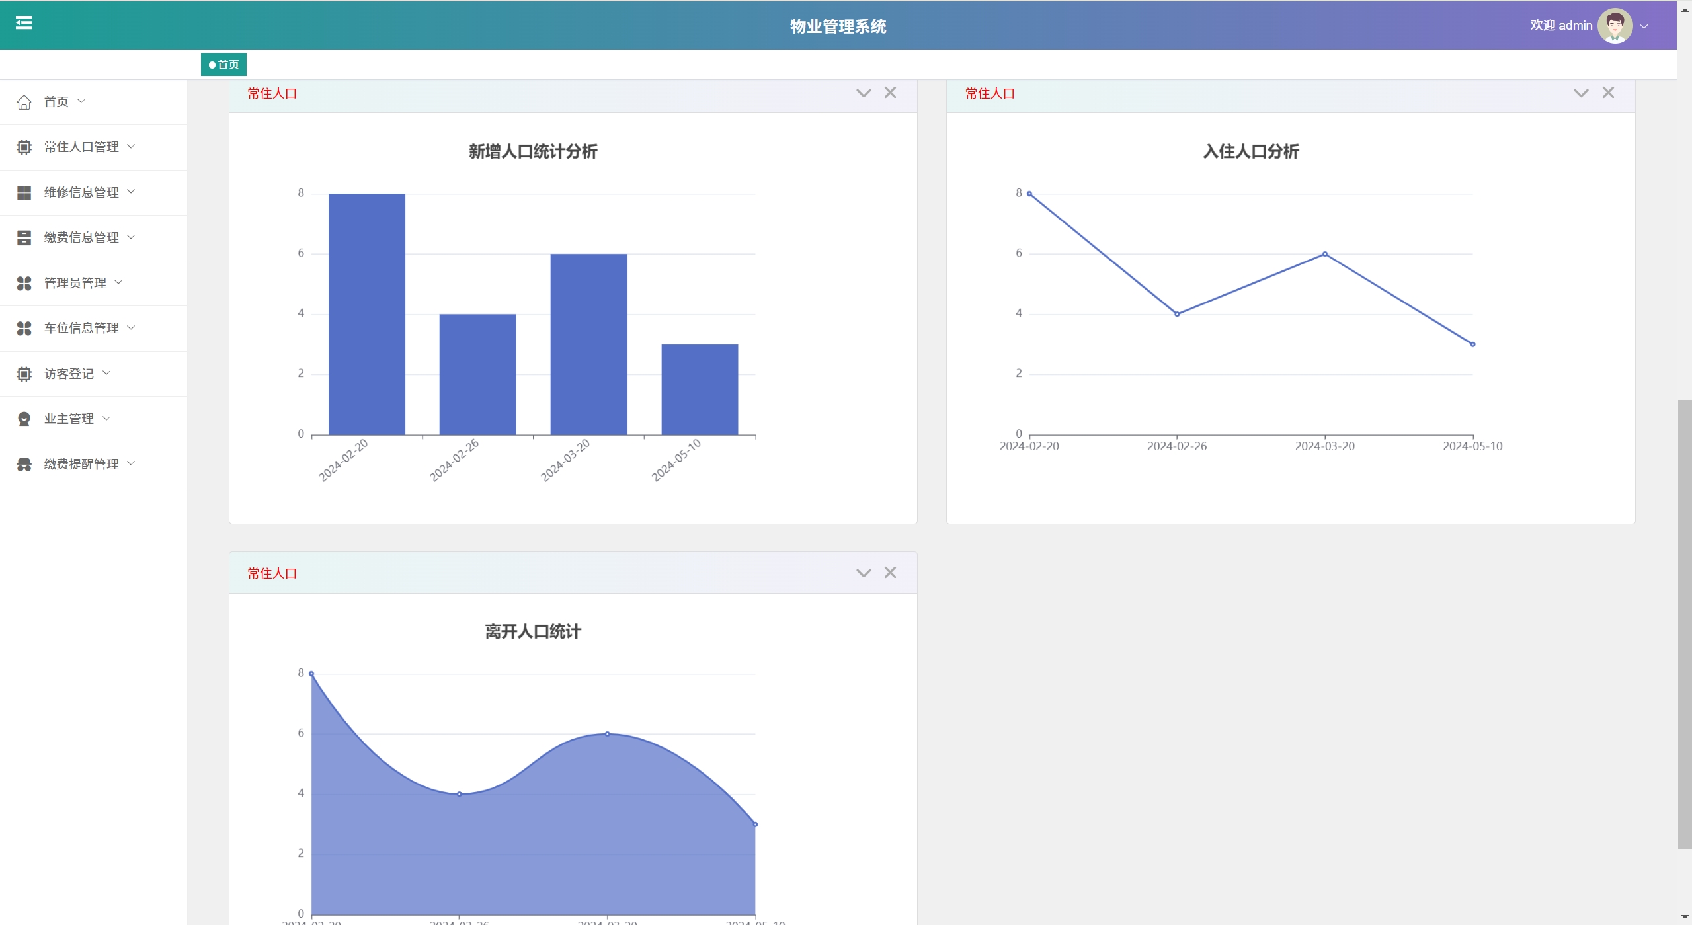Screen dimensions: 1692x925
Task: Close the 入住人口分析 panel
Action: 1608,93
